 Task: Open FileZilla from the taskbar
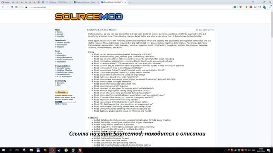tap(80, 150)
